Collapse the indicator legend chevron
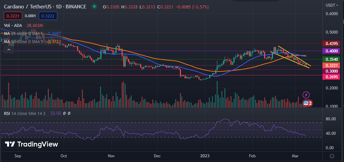The image size is (344, 162). 9,50
